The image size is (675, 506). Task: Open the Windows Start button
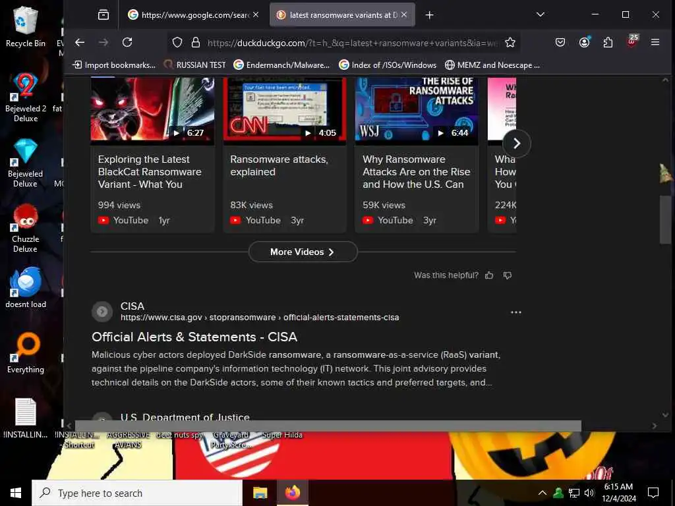pos(16,493)
